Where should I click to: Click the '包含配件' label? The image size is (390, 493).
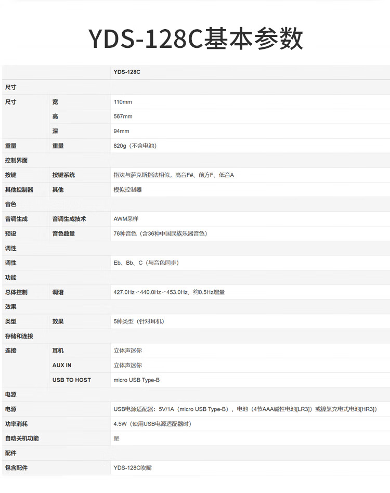pyautogui.click(x=16, y=468)
